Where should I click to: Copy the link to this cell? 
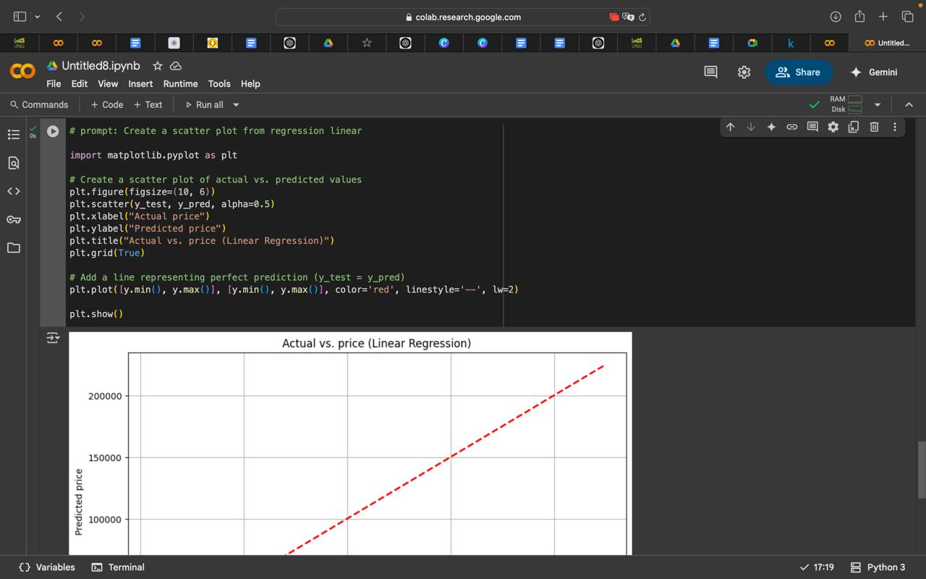[x=791, y=127]
